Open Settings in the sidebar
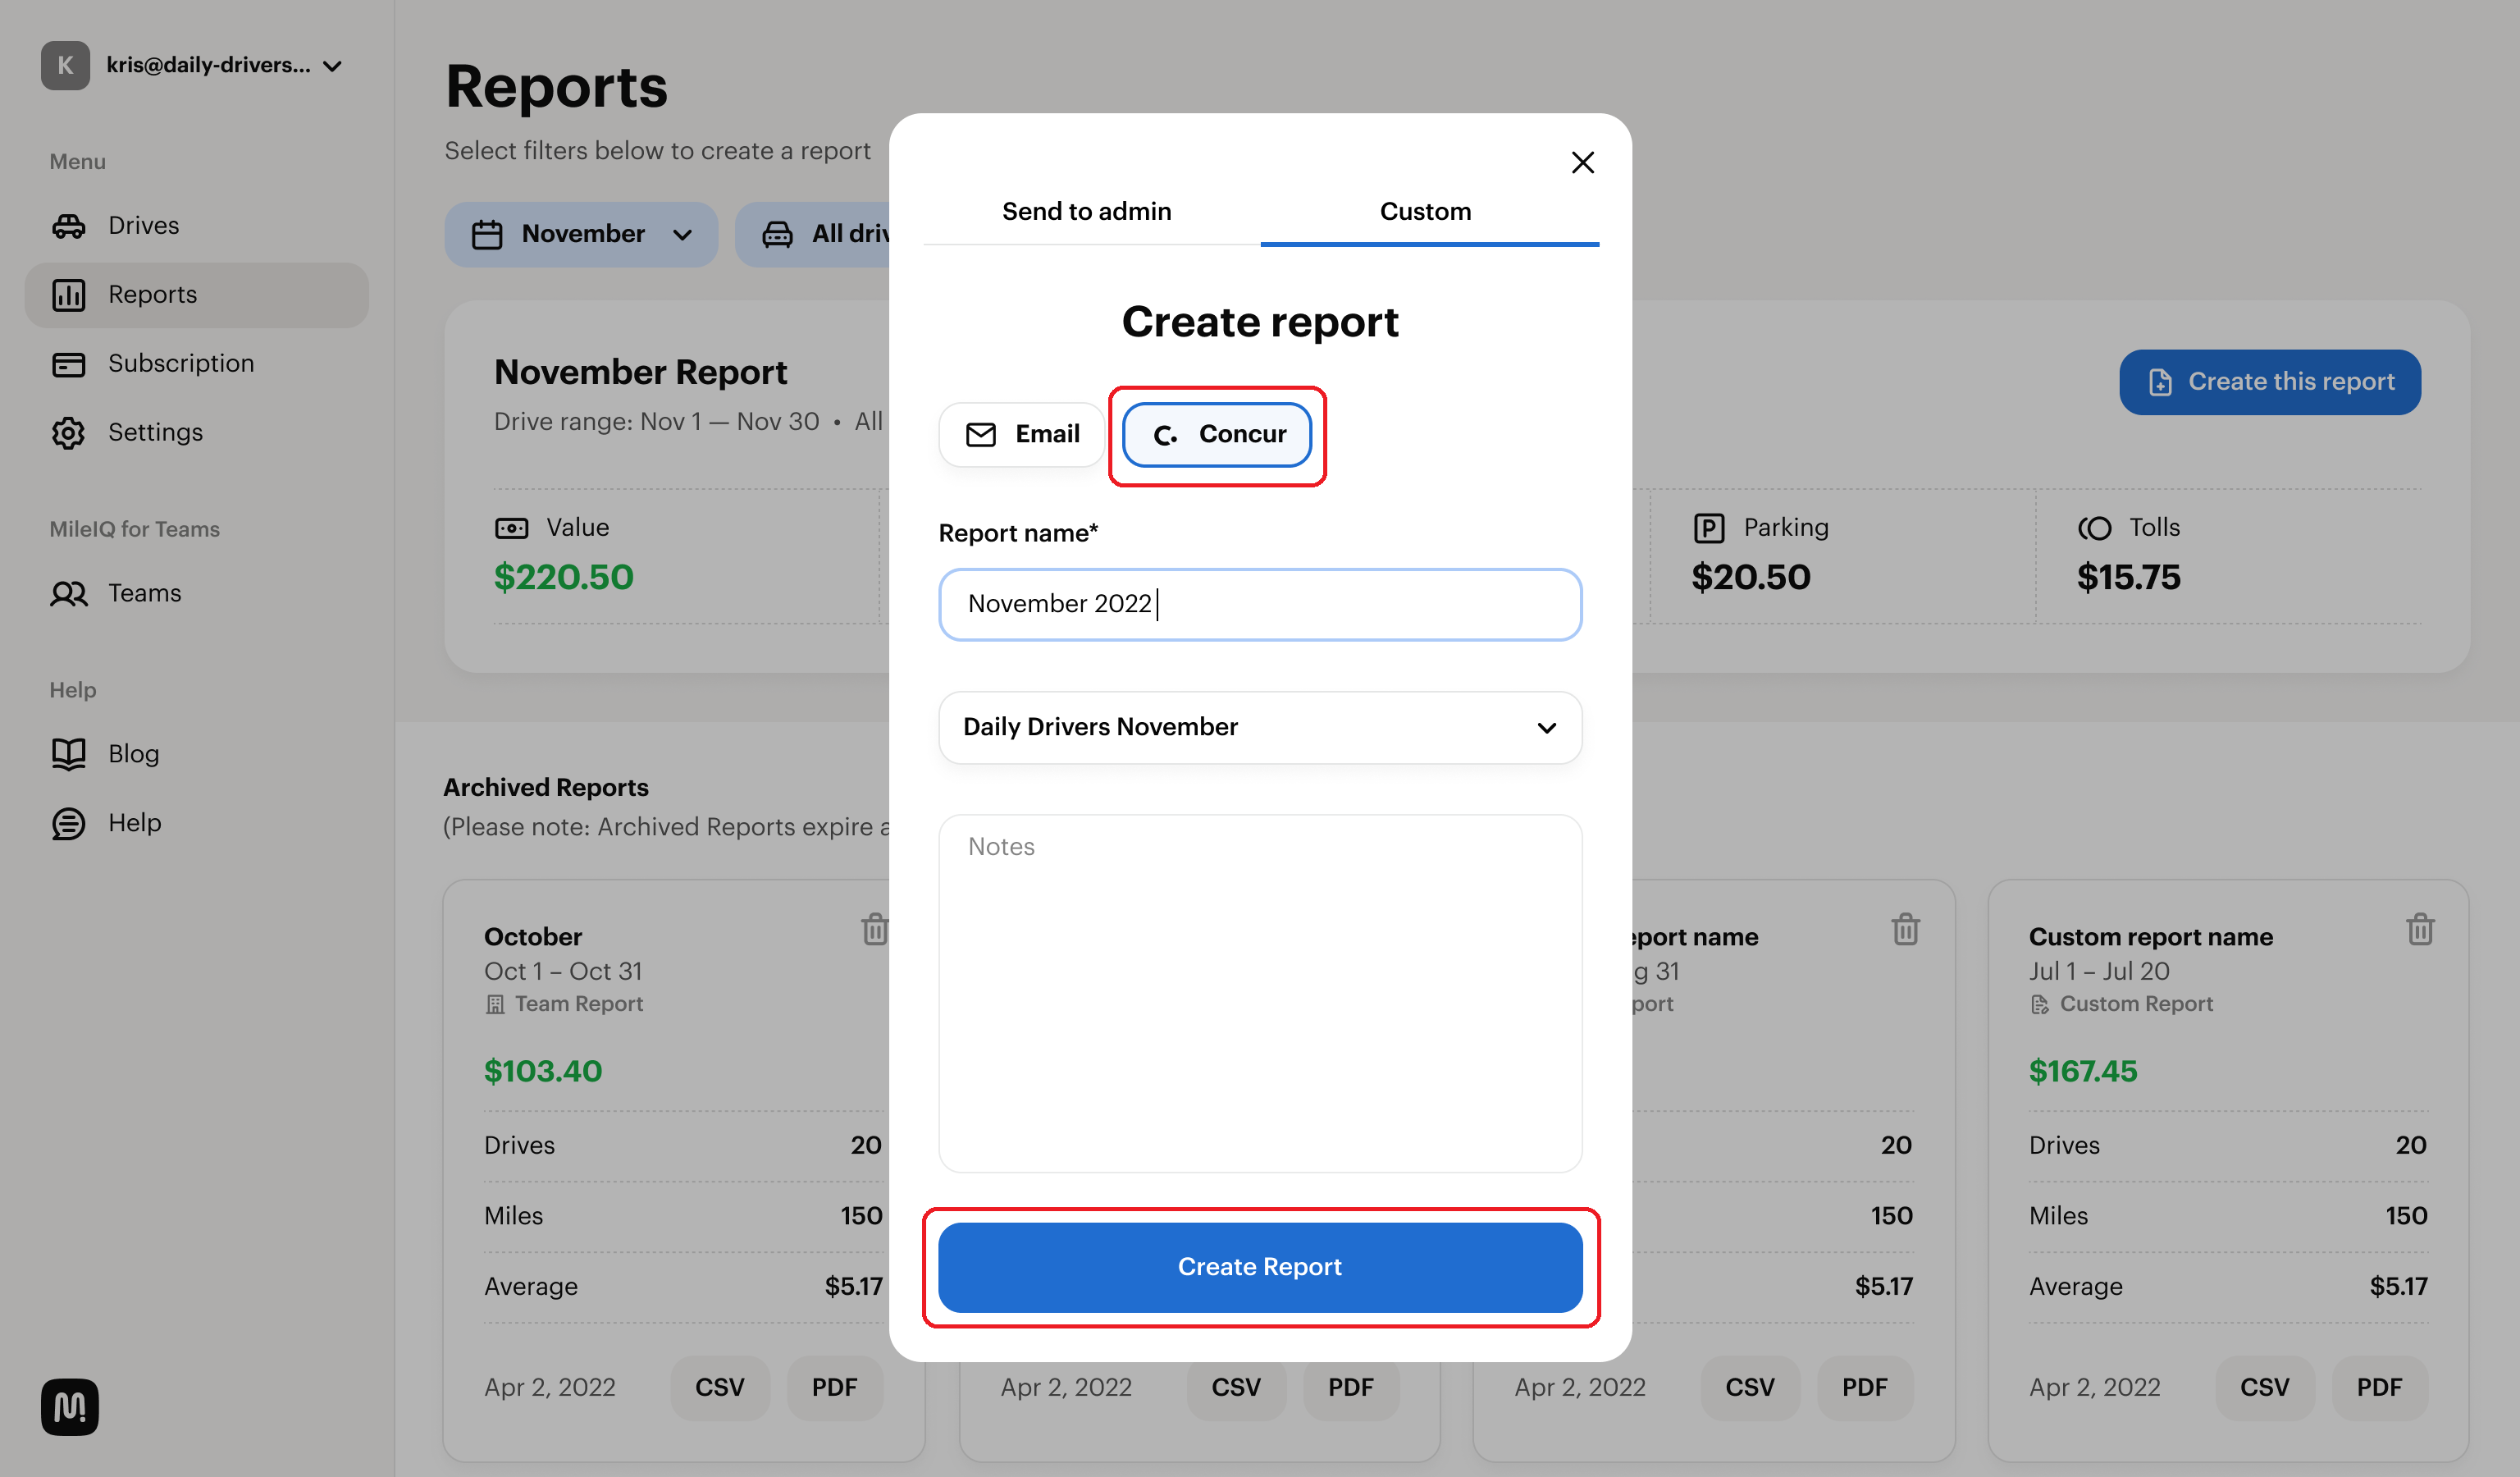The image size is (2520, 1477). pyautogui.click(x=196, y=433)
